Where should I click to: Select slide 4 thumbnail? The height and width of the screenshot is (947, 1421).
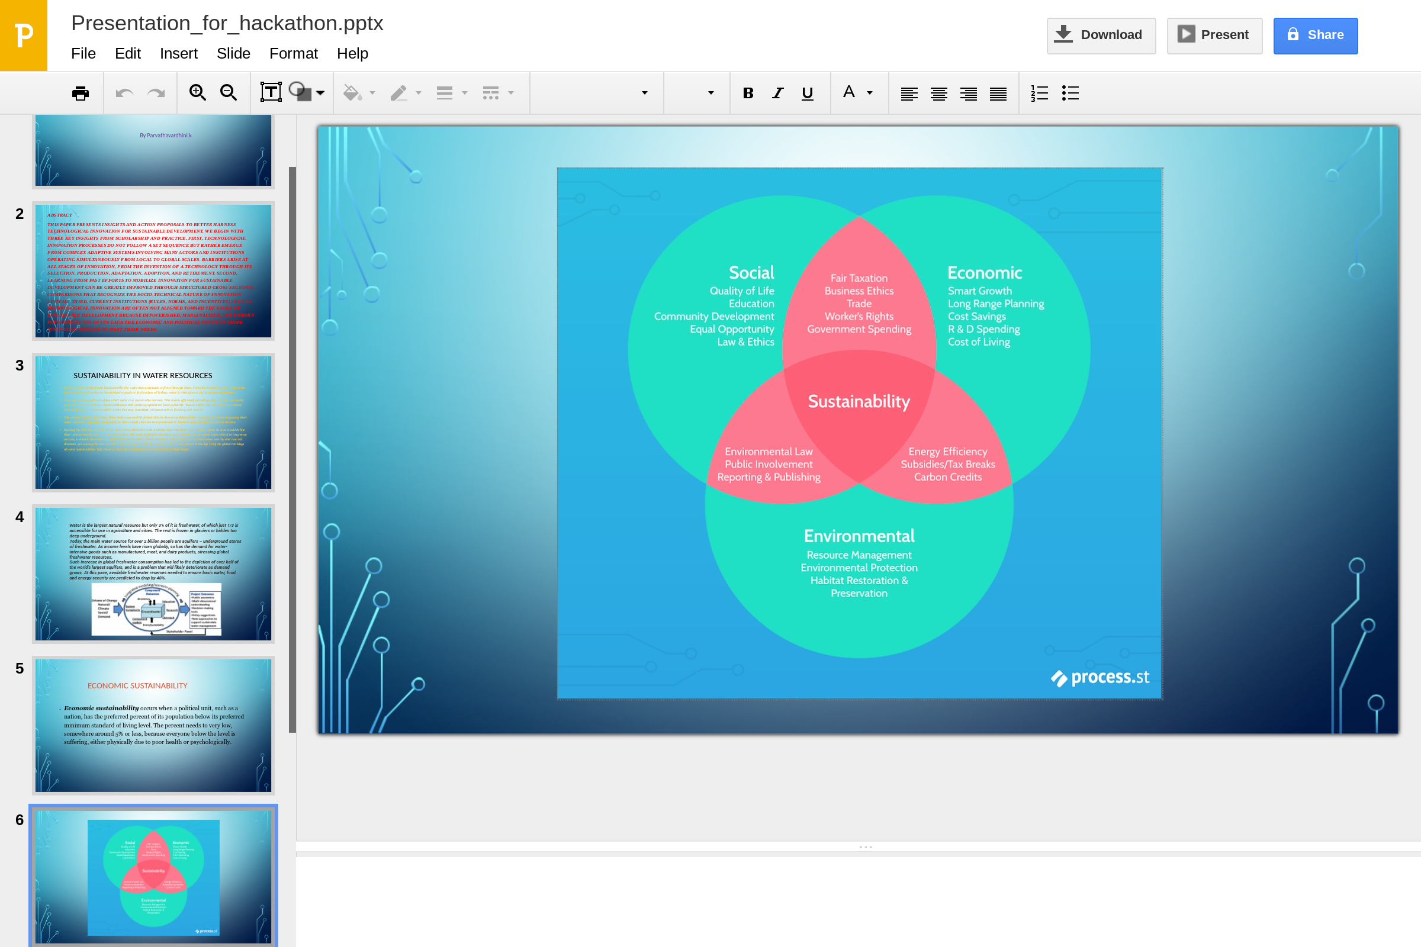click(153, 574)
